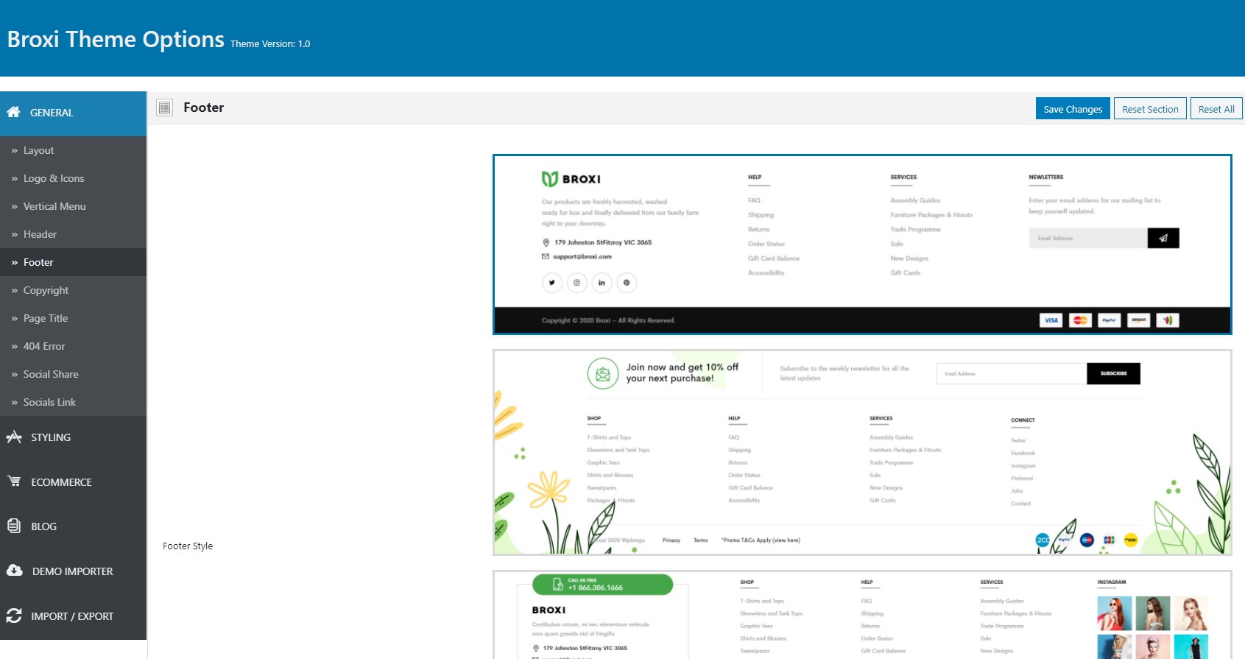Select the first footer style with dark copyright bar
This screenshot has width=1245, height=659.
pyautogui.click(x=862, y=244)
